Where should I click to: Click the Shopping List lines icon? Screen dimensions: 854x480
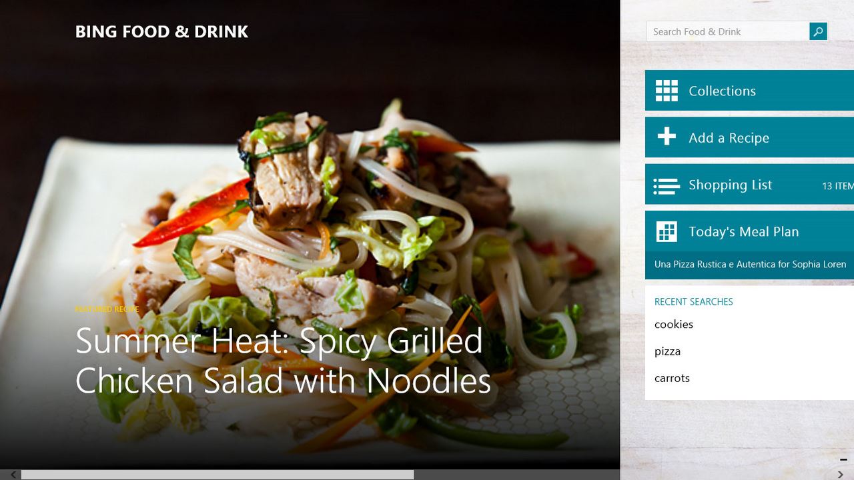(667, 186)
